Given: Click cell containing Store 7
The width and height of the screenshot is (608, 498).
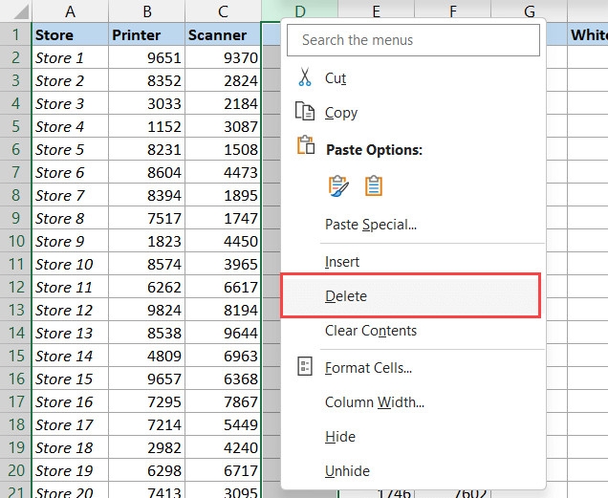Looking at the screenshot, I should click(x=70, y=196).
